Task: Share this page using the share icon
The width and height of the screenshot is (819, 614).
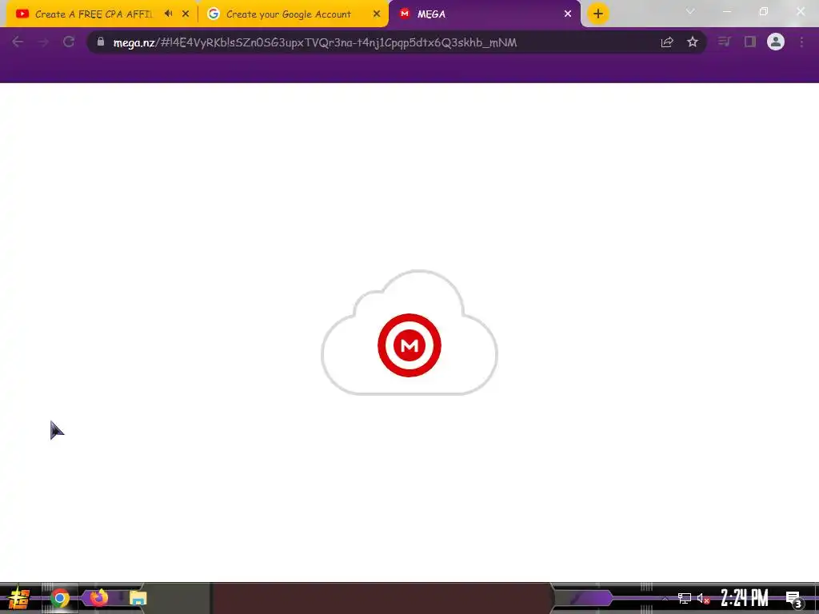Action: tap(667, 42)
